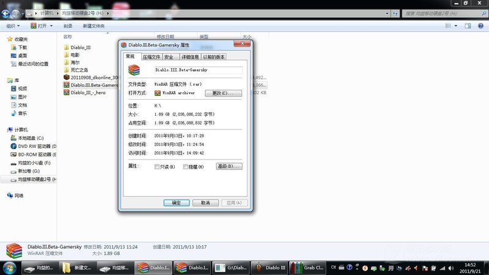Open the 详细信息 tab
This screenshot has width=489, height=275.
coord(190,57)
